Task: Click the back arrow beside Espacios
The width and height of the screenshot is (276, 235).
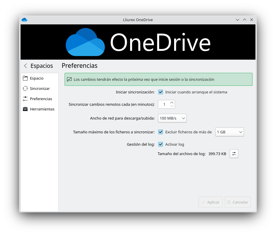Action: pyautogui.click(x=26, y=66)
